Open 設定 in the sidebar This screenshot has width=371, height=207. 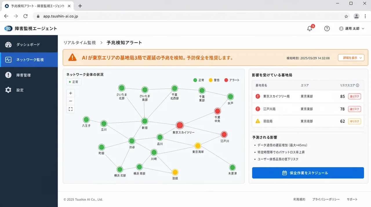pos(29,90)
